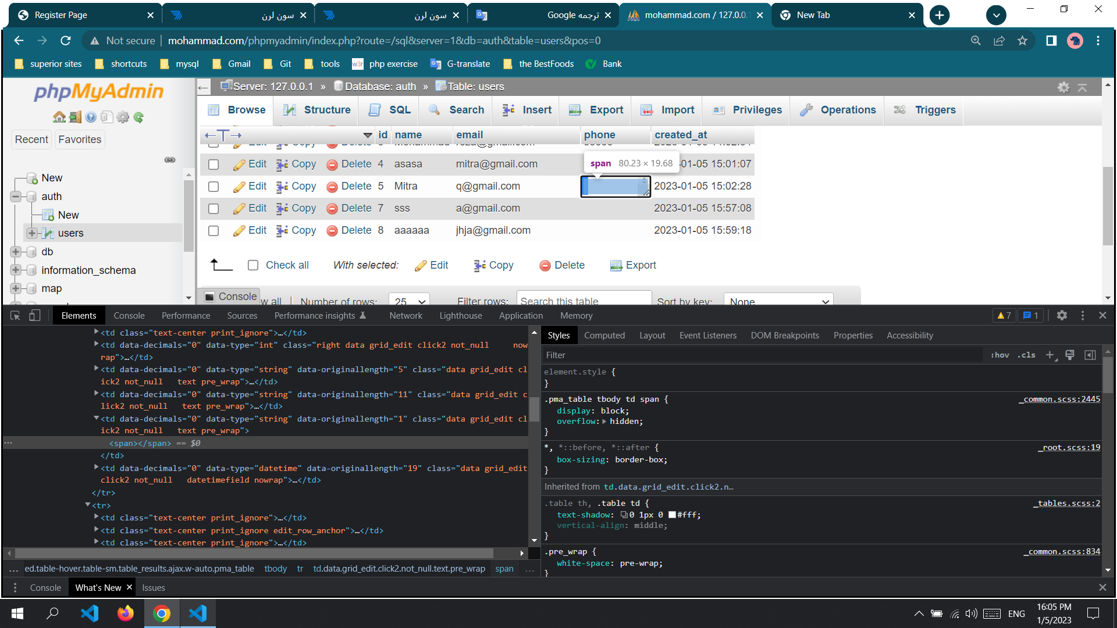Switch to the Computed styles tab
This screenshot has height=628, width=1117.
point(604,336)
